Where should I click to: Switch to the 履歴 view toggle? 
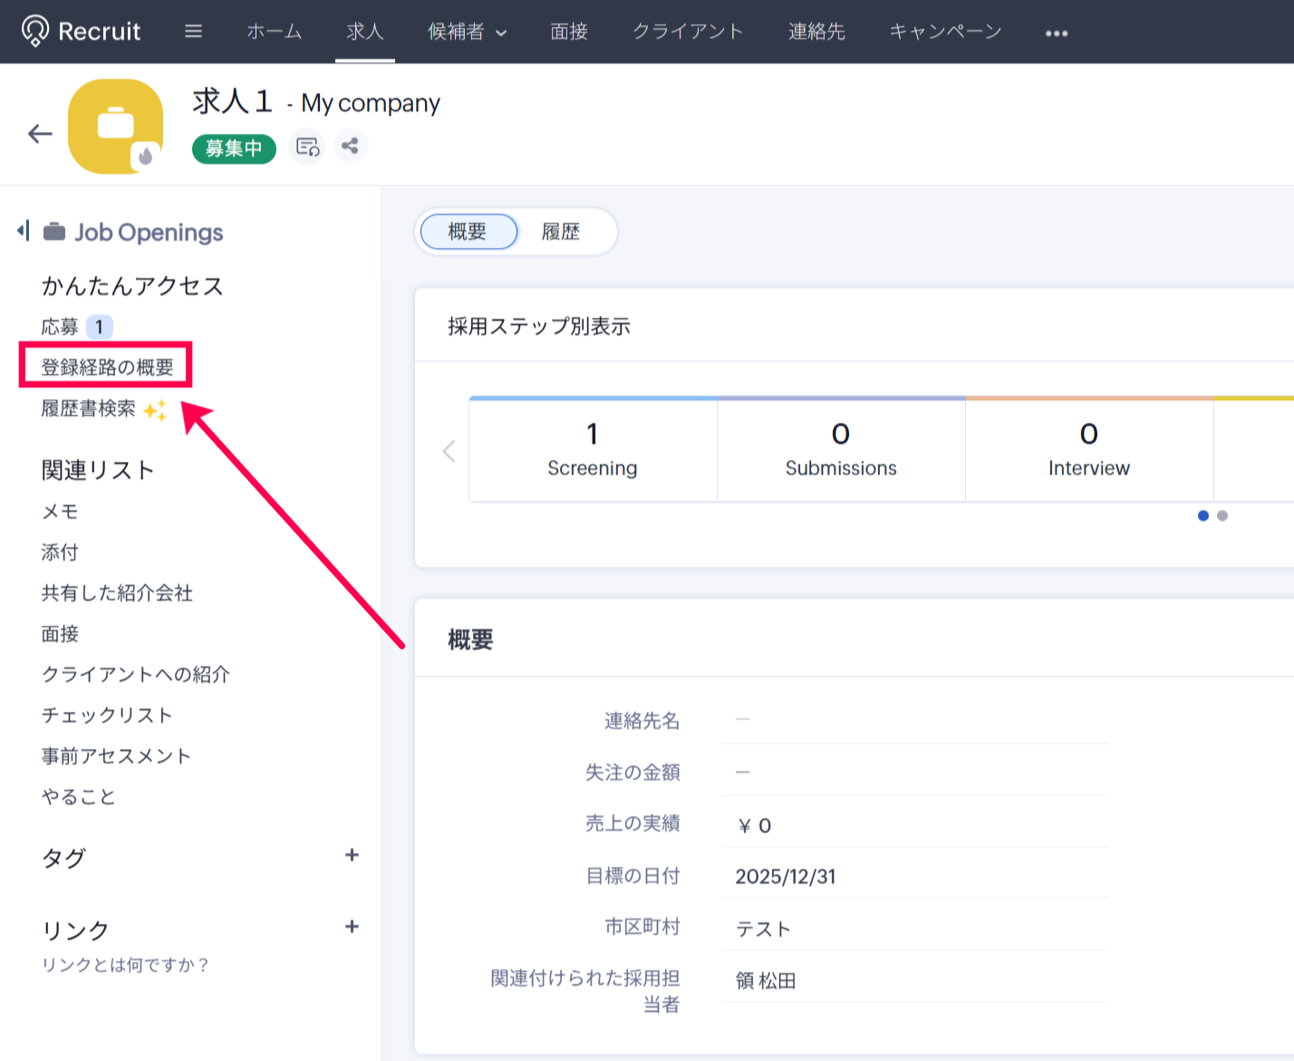tap(560, 232)
